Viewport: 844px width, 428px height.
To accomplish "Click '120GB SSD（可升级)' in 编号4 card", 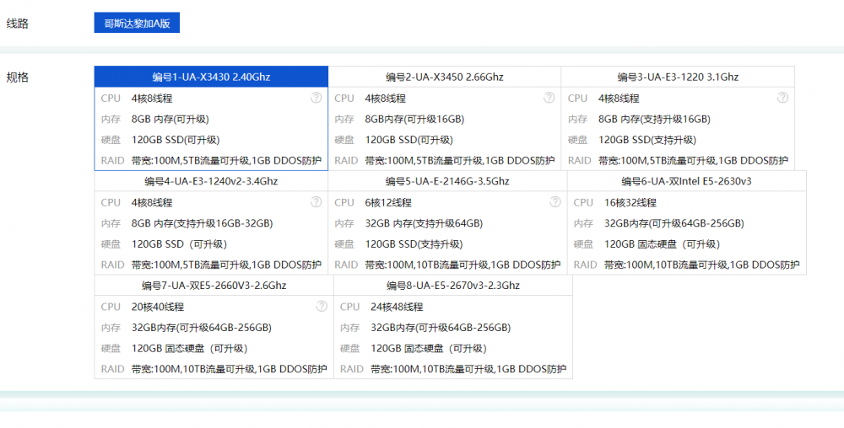I will pos(179,244).
